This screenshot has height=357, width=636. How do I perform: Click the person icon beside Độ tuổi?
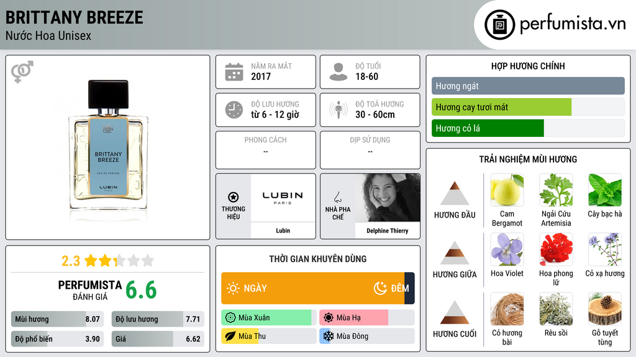[338, 72]
